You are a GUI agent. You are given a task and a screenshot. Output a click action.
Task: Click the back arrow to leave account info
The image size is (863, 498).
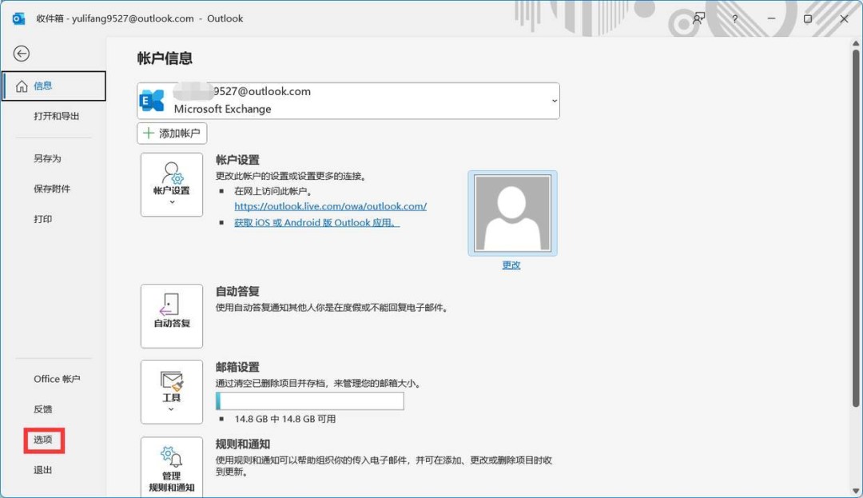point(21,54)
